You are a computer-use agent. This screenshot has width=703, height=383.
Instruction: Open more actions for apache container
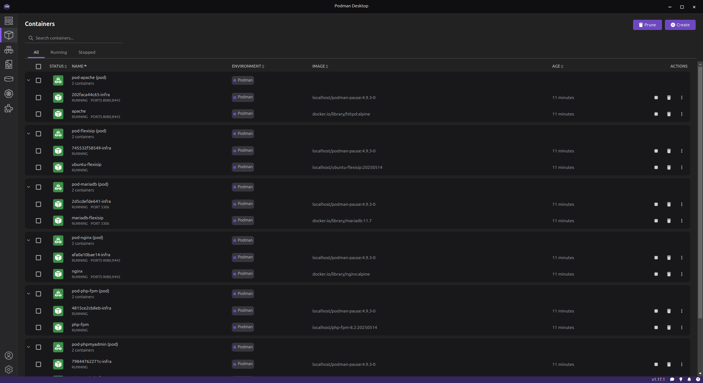point(682,114)
